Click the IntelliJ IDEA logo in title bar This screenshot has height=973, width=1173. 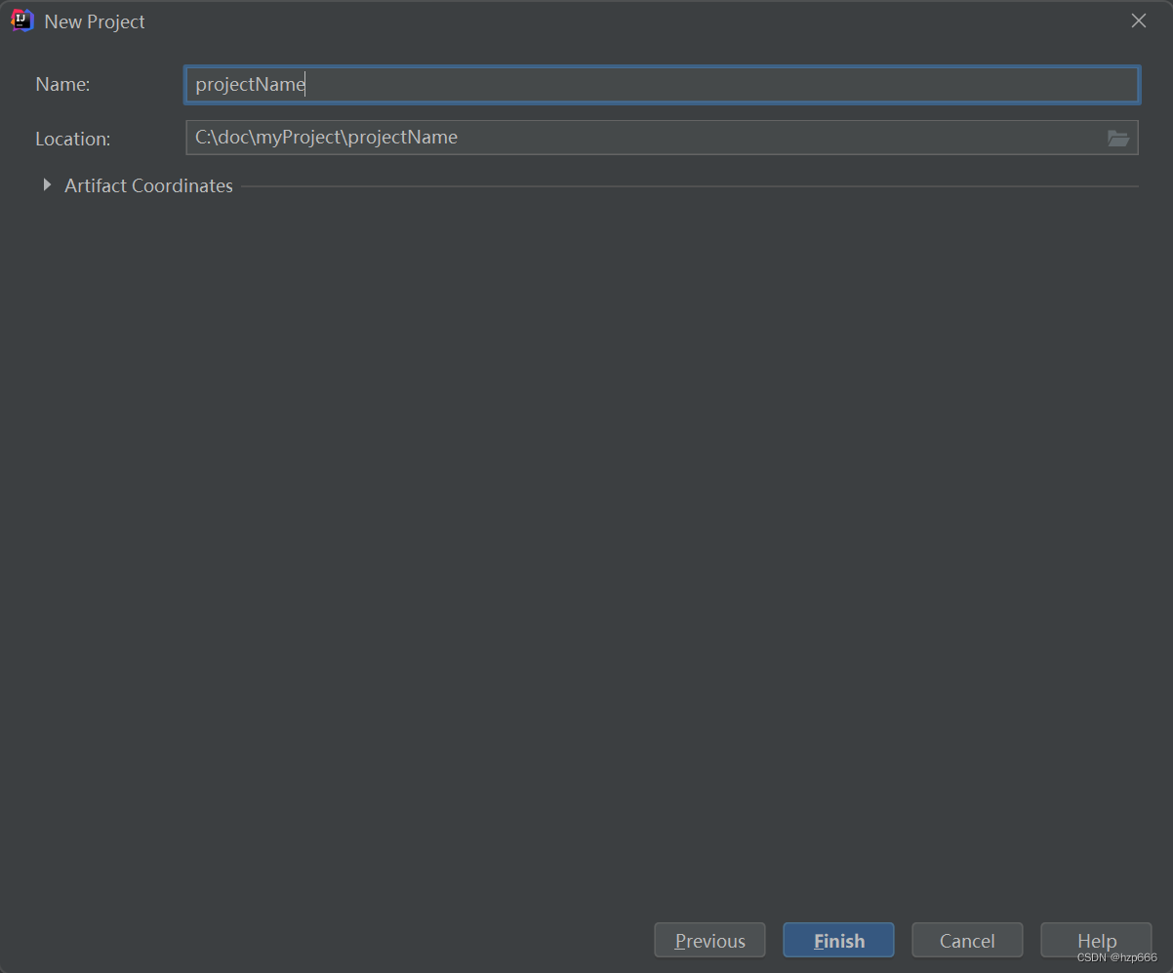(21, 20)
